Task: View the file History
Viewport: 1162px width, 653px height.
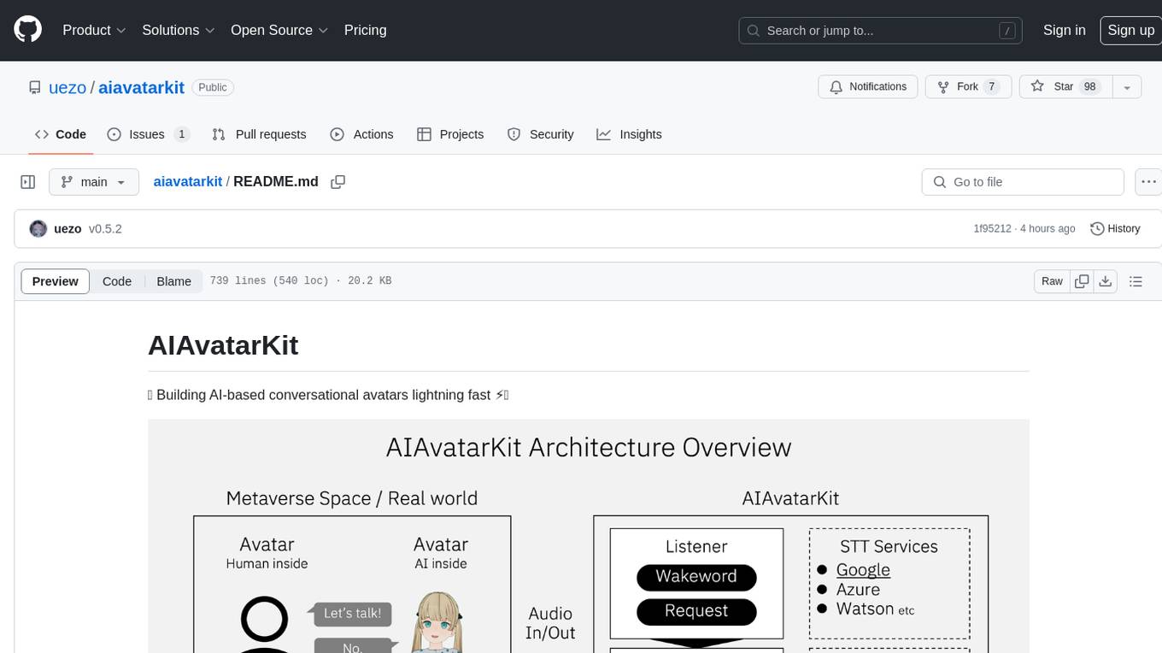Action: click(1115, 229)
